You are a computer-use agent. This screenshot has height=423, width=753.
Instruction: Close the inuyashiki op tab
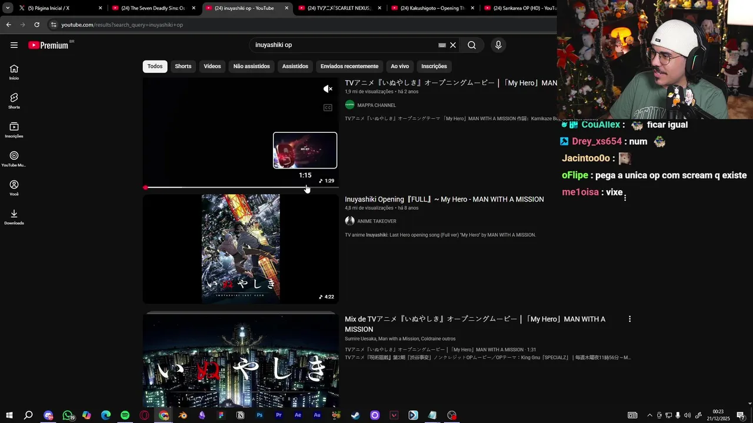286,8
